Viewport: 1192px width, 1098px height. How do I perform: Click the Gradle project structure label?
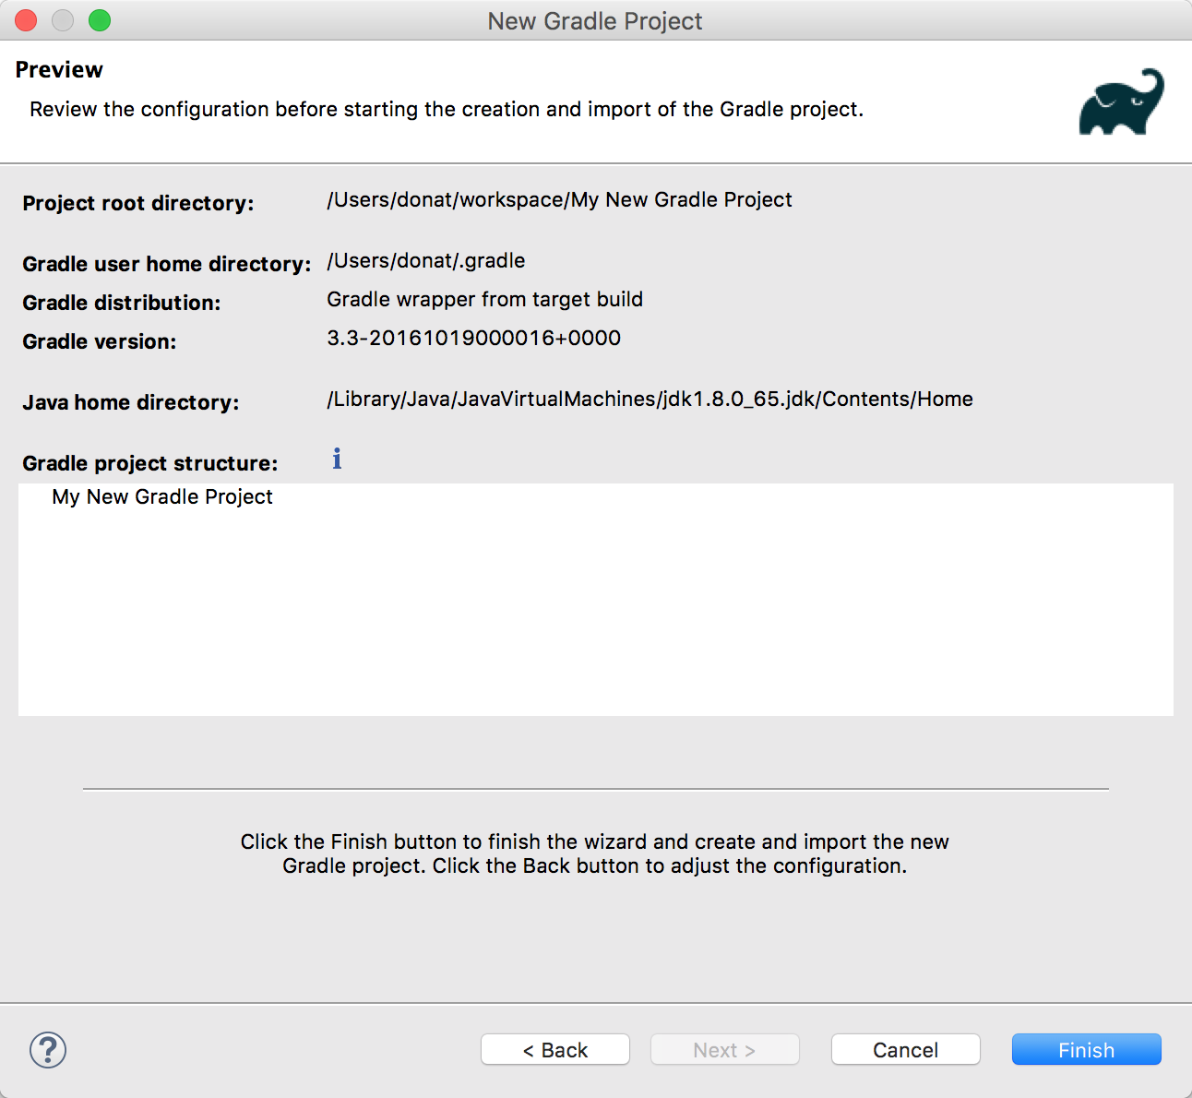pos(150,464)
